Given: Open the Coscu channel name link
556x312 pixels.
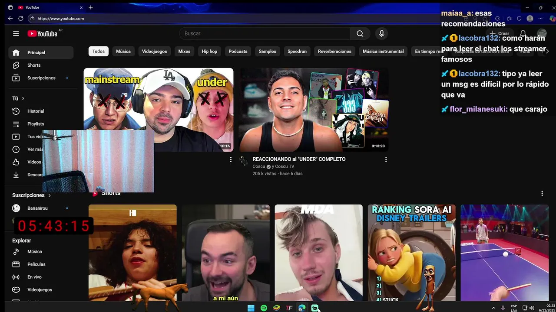Looking at the screenshot, I should [x=258, y=166].
